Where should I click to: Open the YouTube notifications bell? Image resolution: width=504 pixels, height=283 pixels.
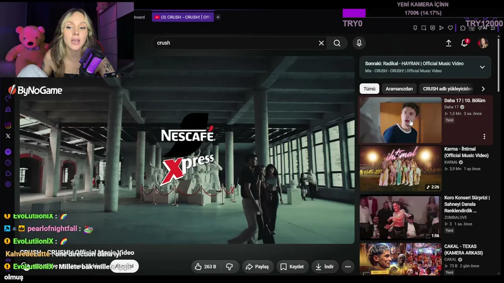coord(465,43)
